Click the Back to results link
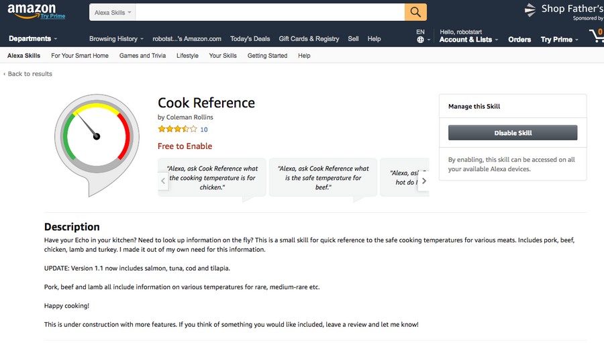This screenshot has width=604, height=343. (28, 74)
